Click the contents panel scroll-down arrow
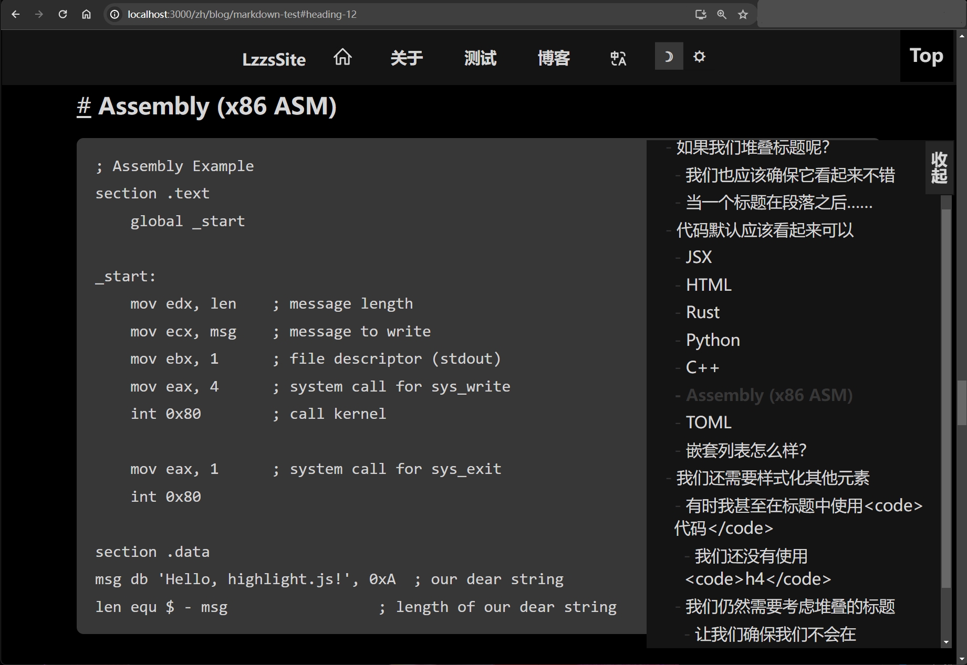967x665 pixels. 946,642
